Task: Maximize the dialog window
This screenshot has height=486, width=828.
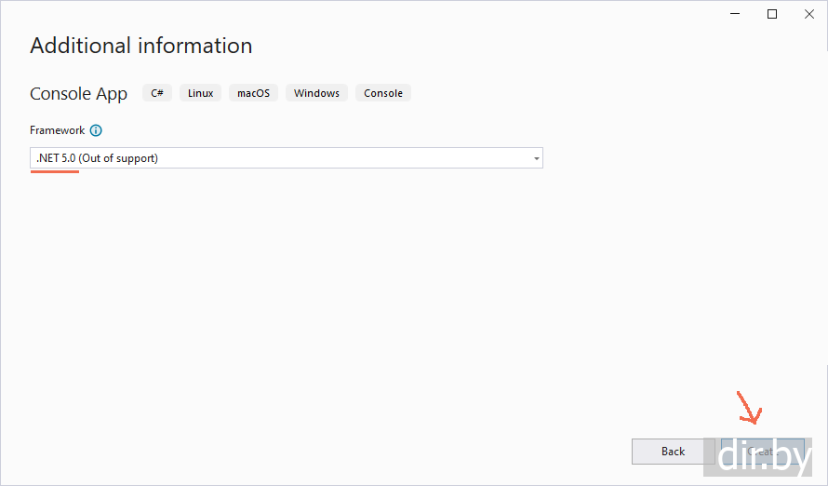Action: pos(772,14)
